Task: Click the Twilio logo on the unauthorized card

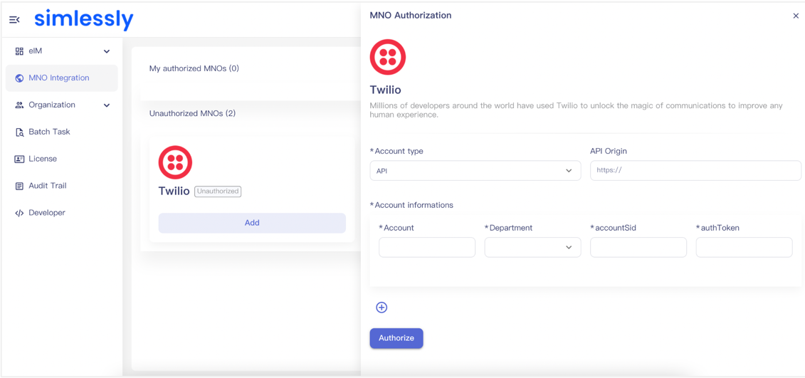Action: pos(175,162)
